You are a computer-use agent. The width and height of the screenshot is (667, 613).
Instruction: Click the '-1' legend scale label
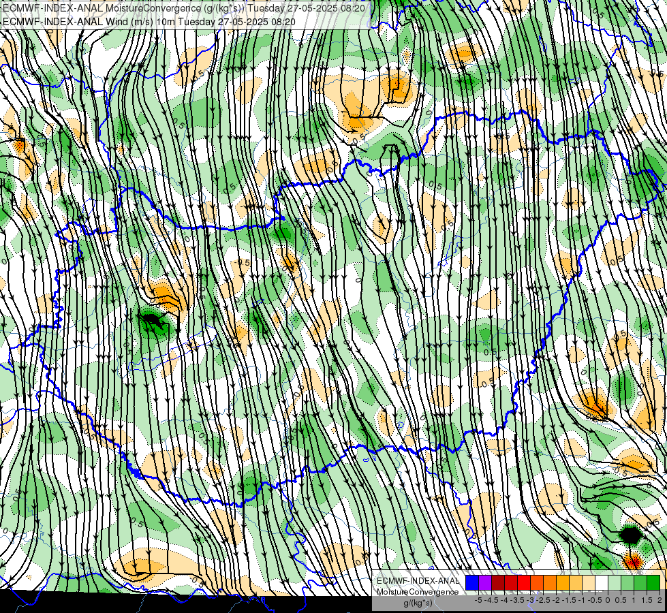[x=582, y=600]
